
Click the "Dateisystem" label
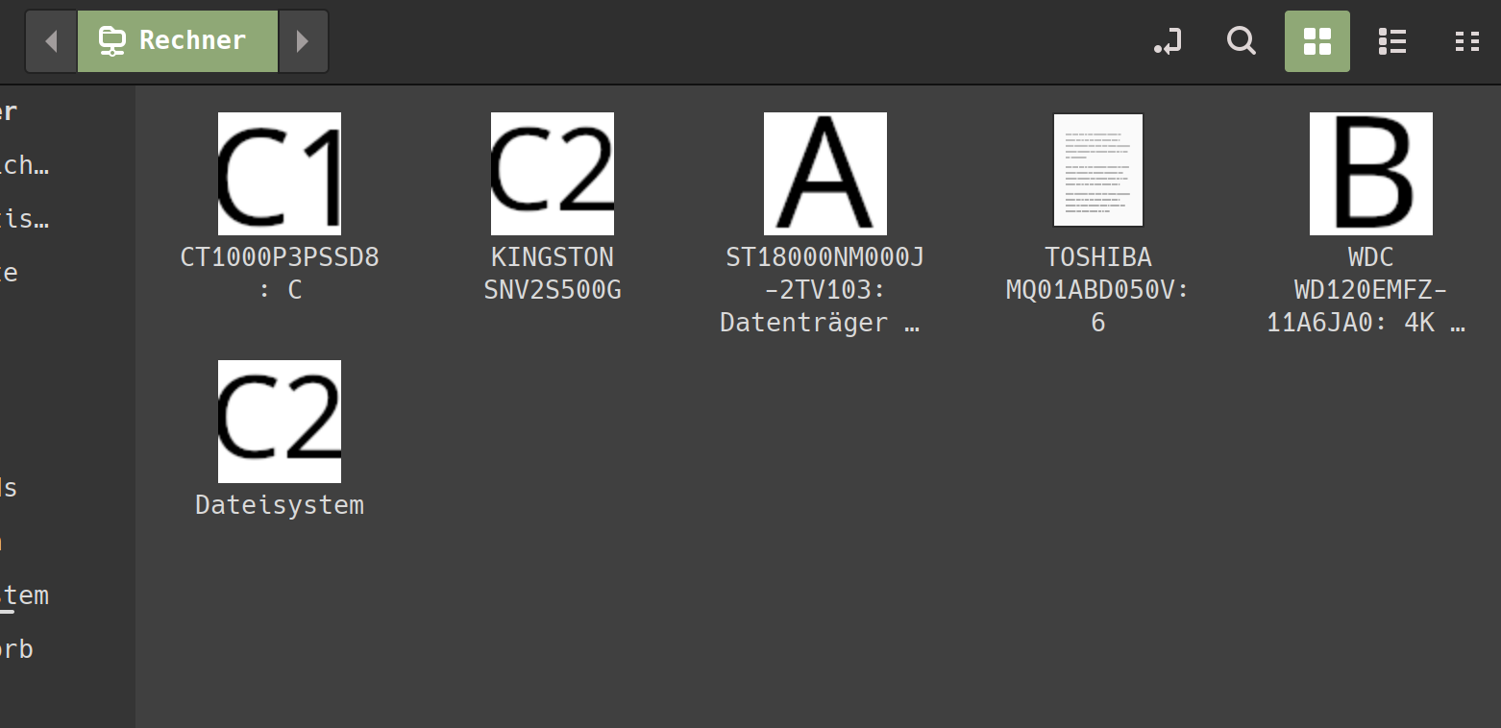[280, 505]
